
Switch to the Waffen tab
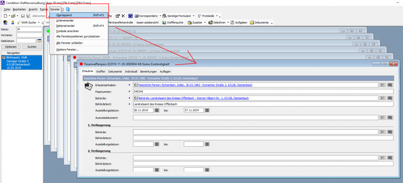point(100,72)
